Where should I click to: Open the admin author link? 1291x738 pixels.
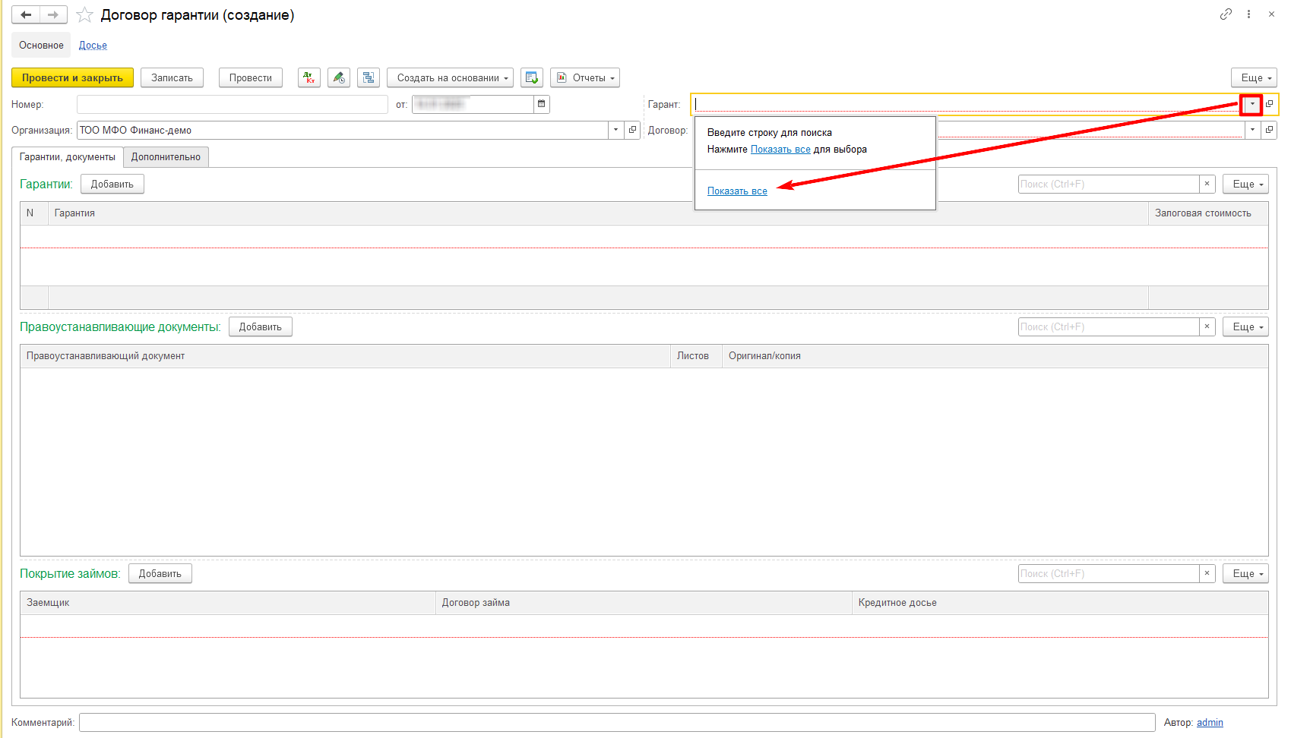click(x=1210, y=722)
